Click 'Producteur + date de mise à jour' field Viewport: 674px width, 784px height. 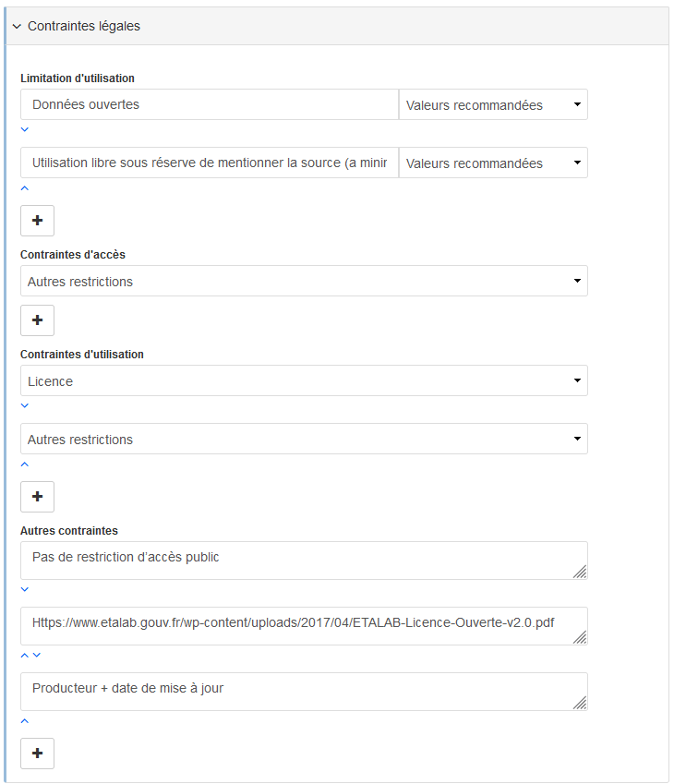click(295, 690)
